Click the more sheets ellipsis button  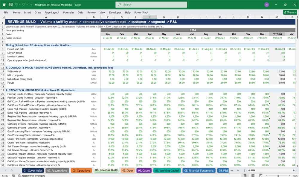pos(231,170)
